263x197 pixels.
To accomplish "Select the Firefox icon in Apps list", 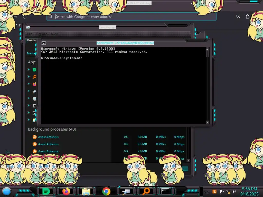I will pyautogui.click(x=34, y=84).
